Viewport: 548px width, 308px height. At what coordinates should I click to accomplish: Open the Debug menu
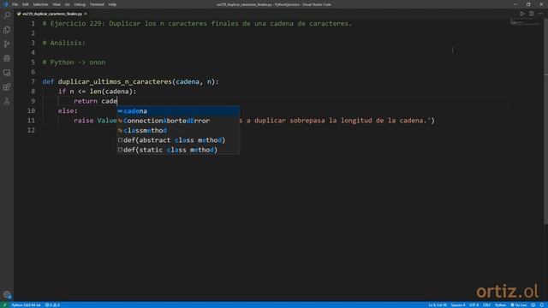click(x=80, y=4)
